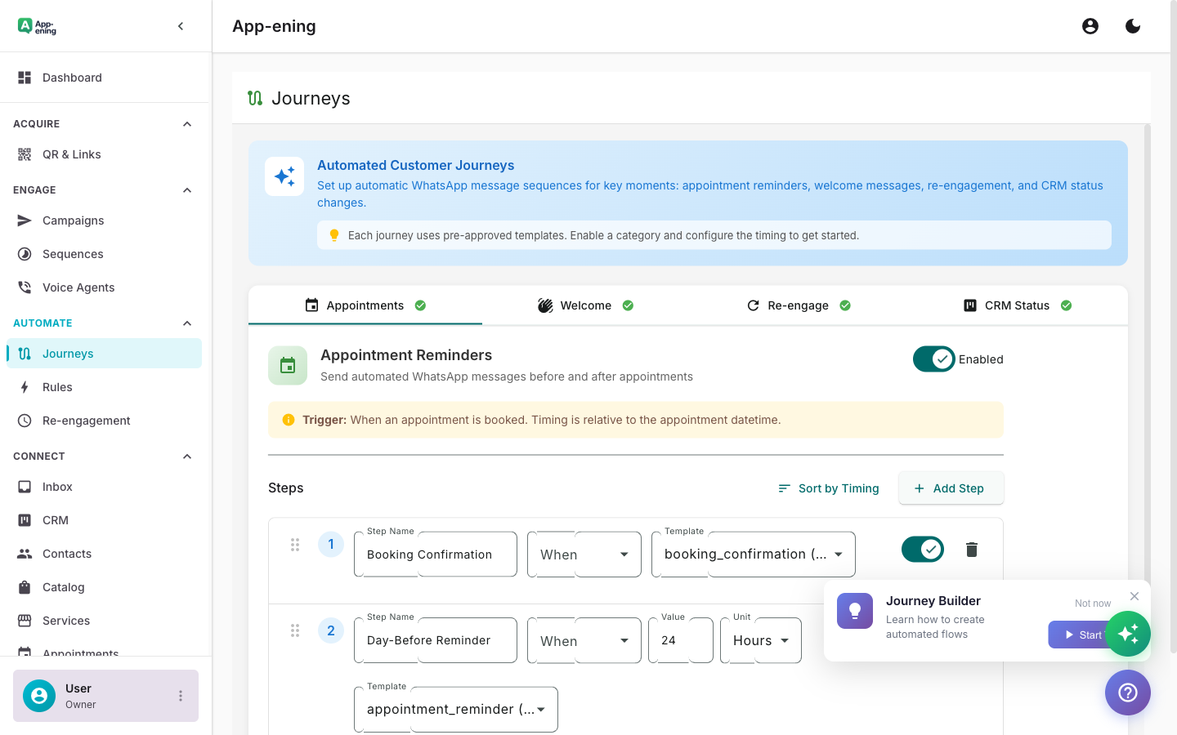The width and height of the screenshot is (1177, 735).
Task: Click Sort by Timing
Action: pyautogui.click(x=828, y=488)
